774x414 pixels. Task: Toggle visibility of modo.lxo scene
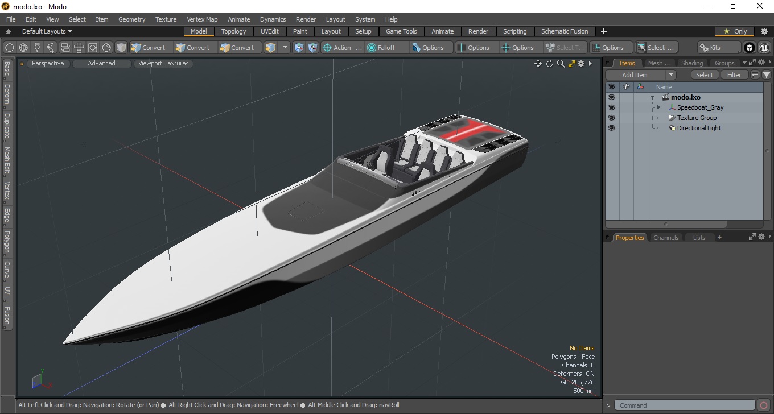pos(612,97)
